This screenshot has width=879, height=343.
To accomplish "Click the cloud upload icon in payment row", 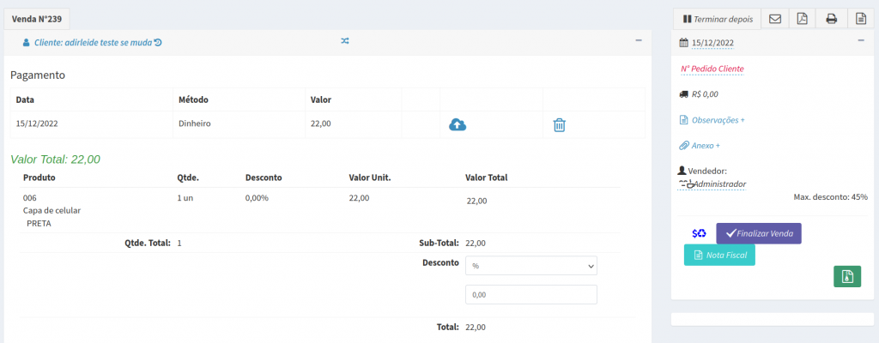I will click(458, 125).
